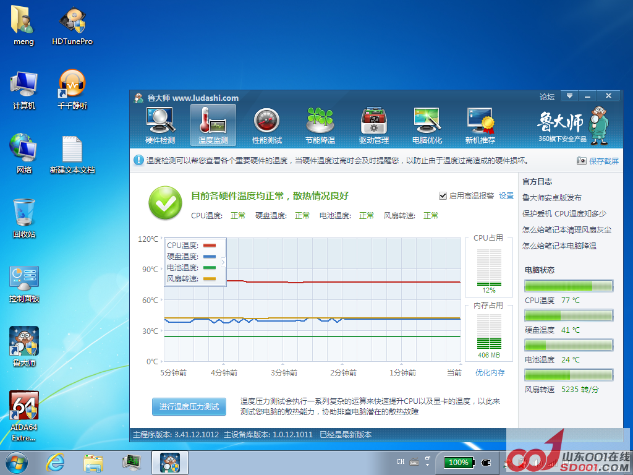Click 论坛 forum link in title bar
The image size is (633, 475).
(x=547, y=97)
